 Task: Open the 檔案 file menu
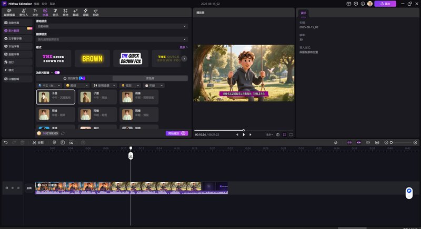36,4
